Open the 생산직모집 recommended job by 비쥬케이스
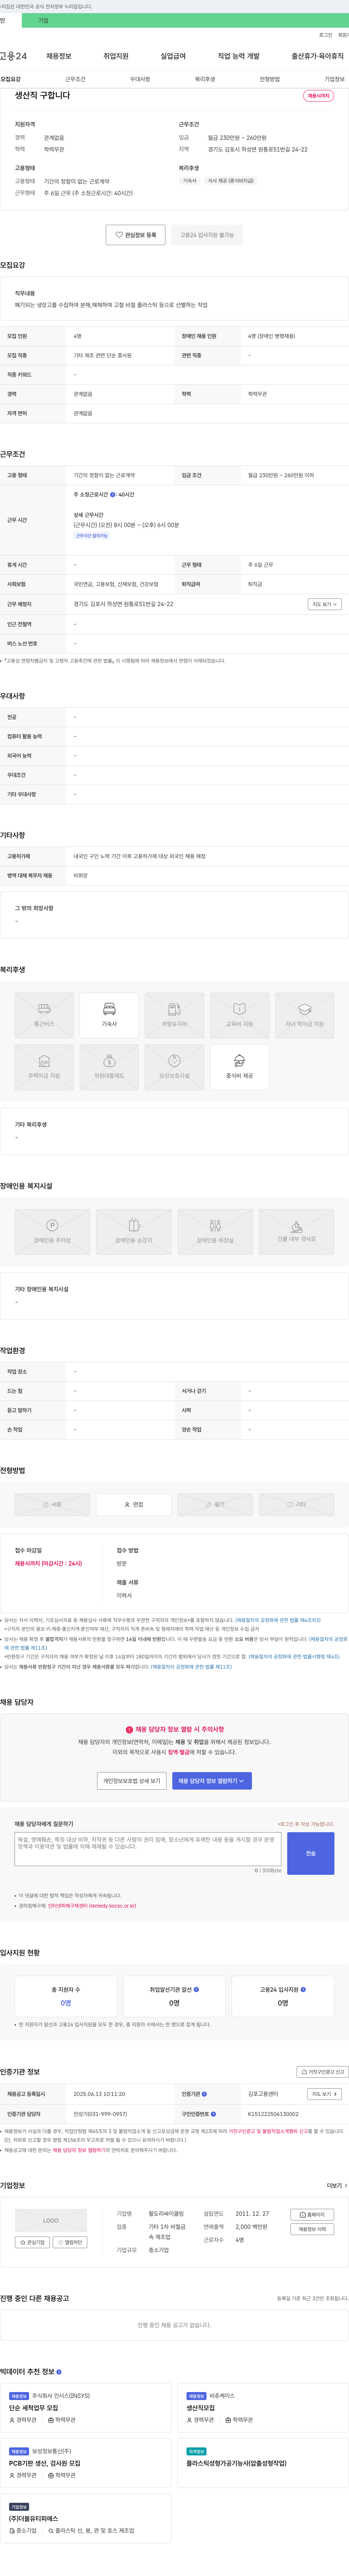Screen dimensions: 349x2576 200,2408
